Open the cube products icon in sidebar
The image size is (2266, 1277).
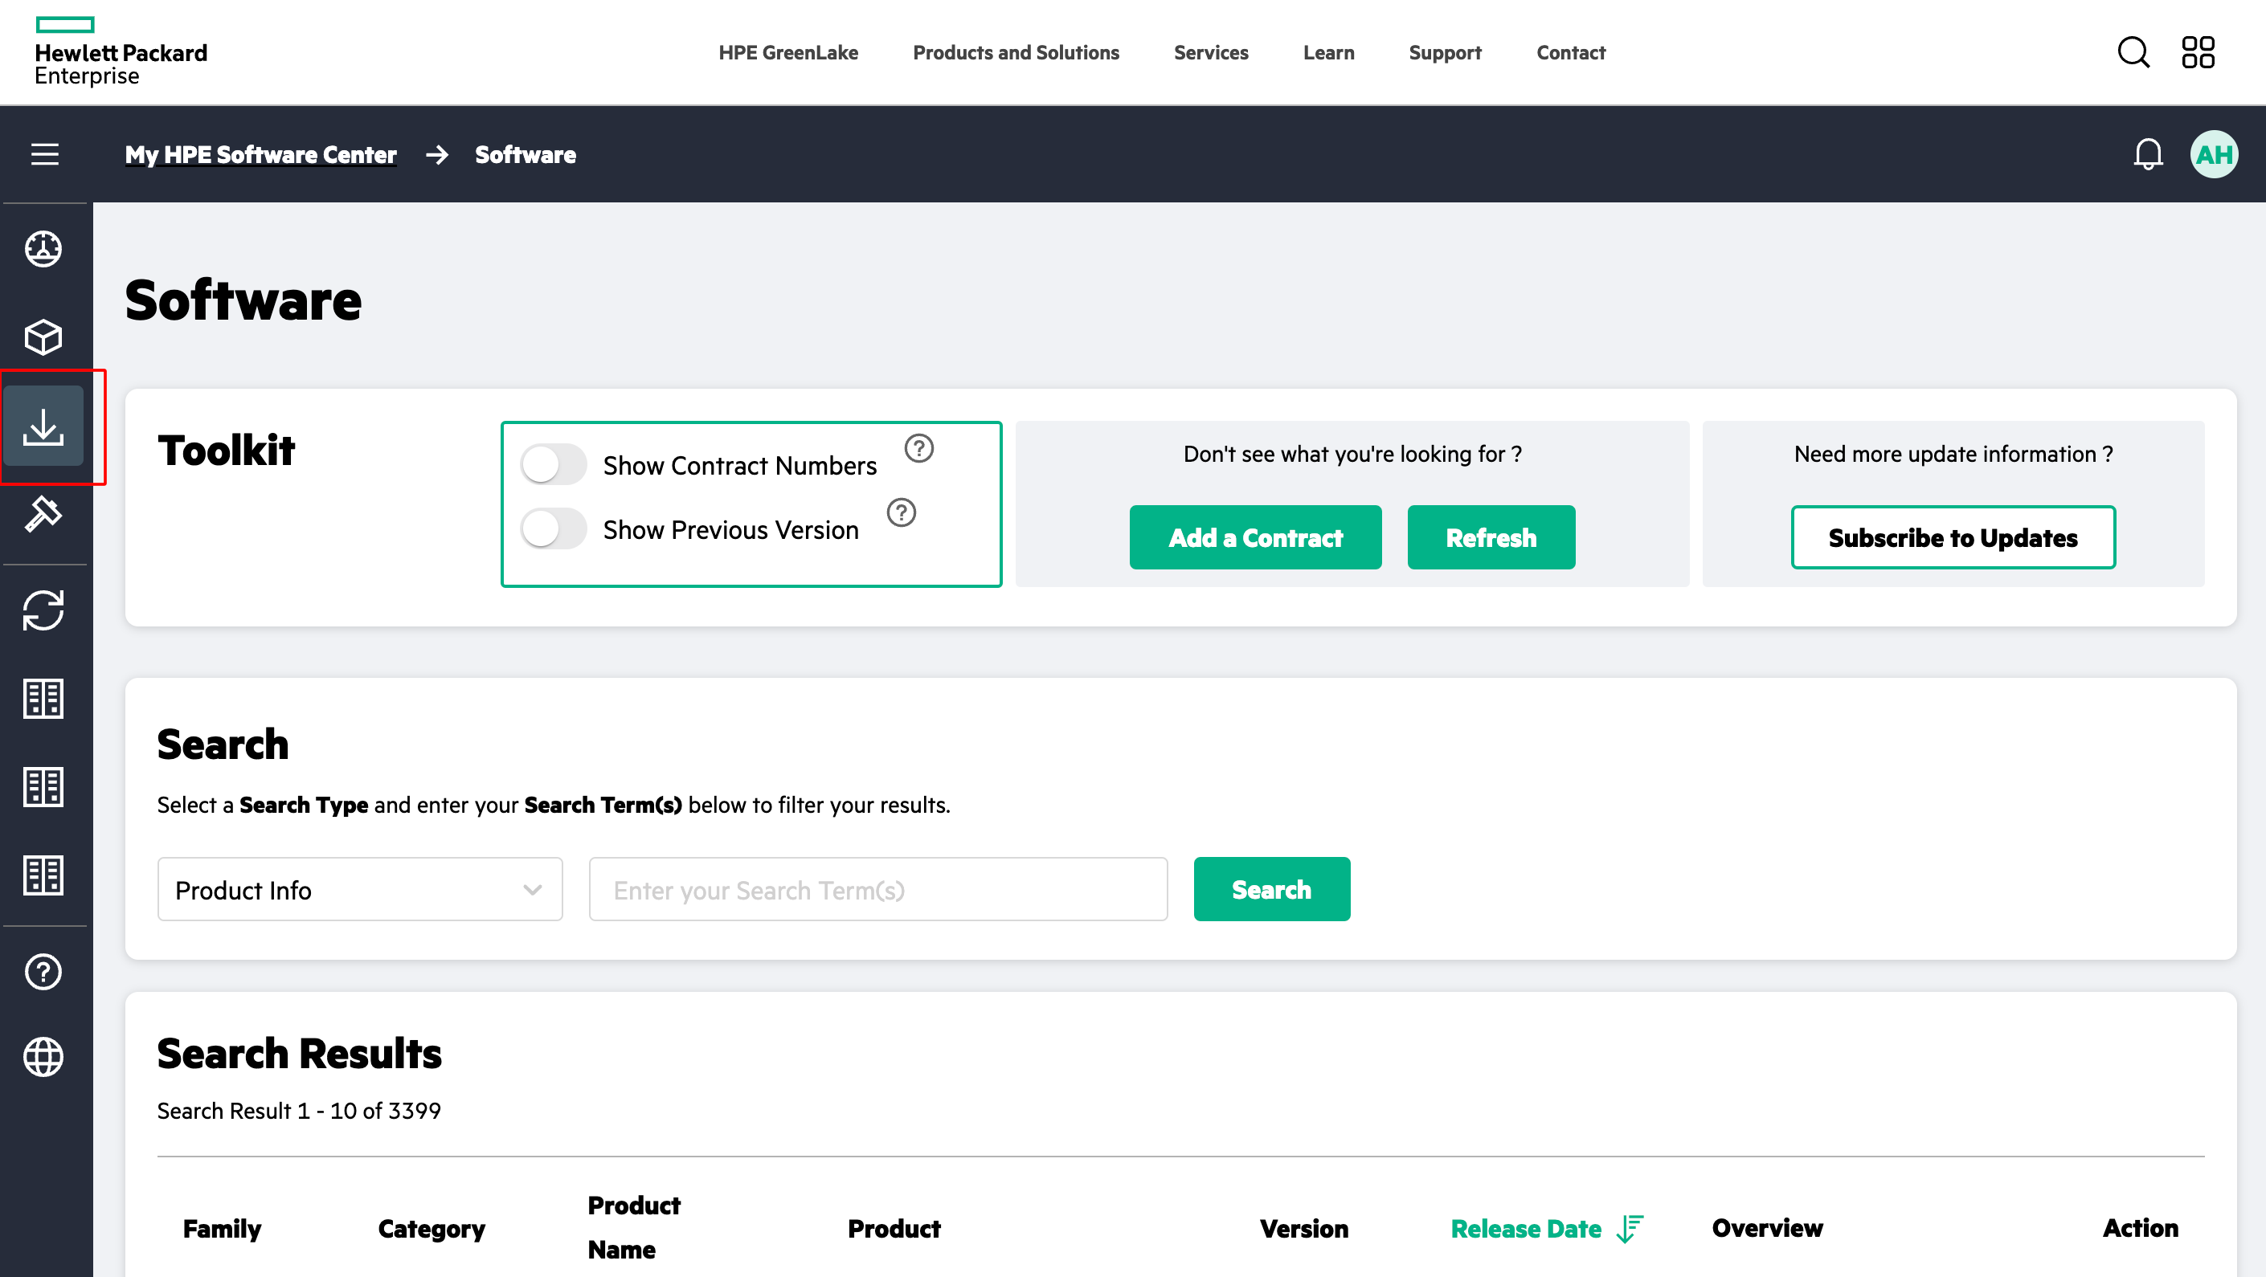point(43,337)
